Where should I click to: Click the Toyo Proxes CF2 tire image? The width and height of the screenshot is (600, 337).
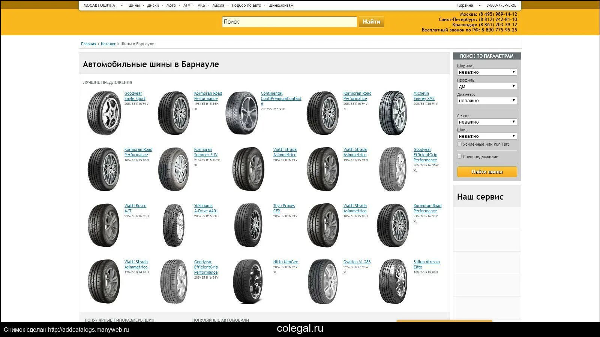click(x=248, y=225)
